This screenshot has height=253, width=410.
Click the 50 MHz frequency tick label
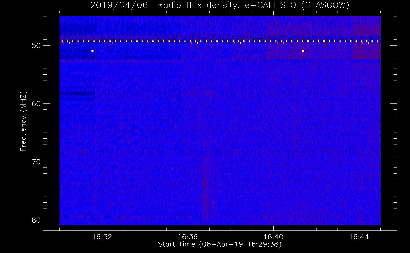[x=36, y=46]
